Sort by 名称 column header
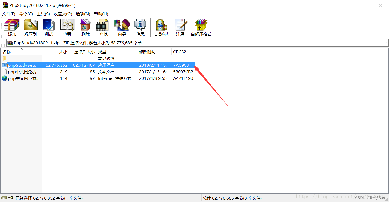 [21, 52]
